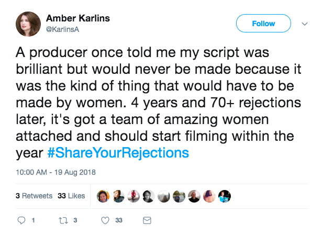Click the like count 33 beside heart
This screenshot has height=235, width=323.
119,220
